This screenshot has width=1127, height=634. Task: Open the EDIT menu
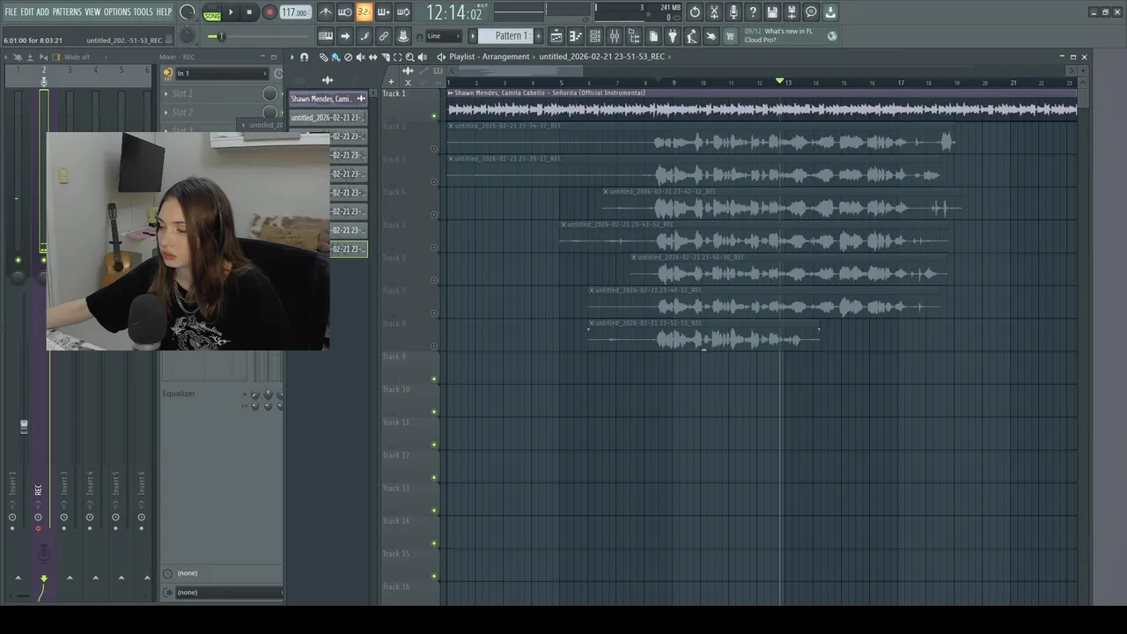coord(27,12)
